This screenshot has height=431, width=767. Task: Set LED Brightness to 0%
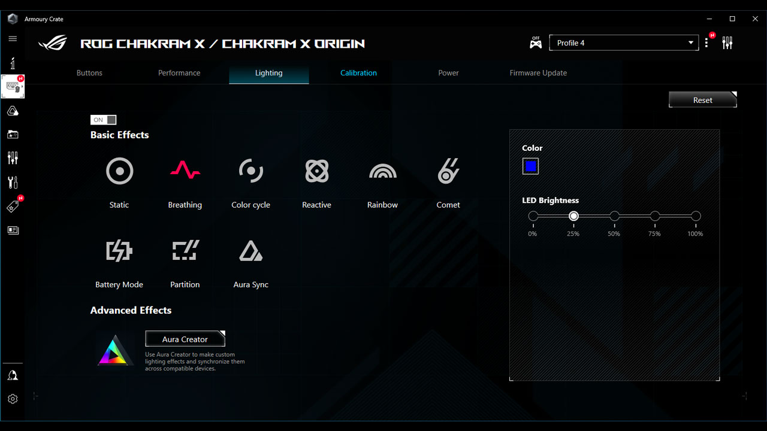(x=533, y=216)
